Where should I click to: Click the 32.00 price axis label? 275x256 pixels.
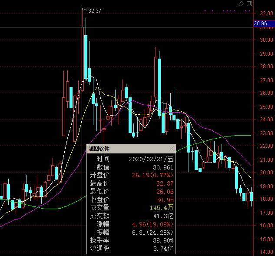coord(266,13)
